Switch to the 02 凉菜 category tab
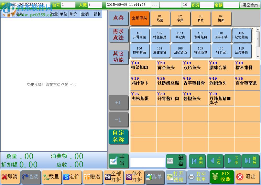The height and width of the screenshot is (185, 261). coord(181,18)
